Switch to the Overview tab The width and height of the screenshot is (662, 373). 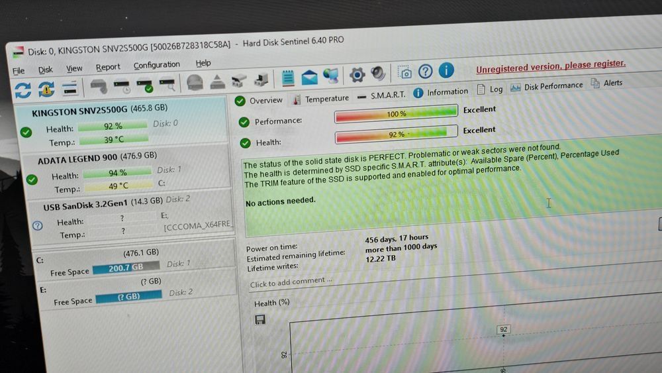pos(258,101)
